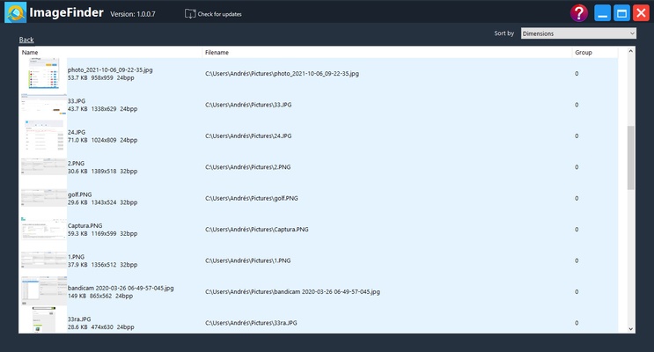
Task: Click group value 0 for golf.PNG row
Action: point(577,198)
